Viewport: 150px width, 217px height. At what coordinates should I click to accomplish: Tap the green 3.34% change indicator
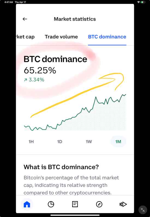tap(34, 80)
